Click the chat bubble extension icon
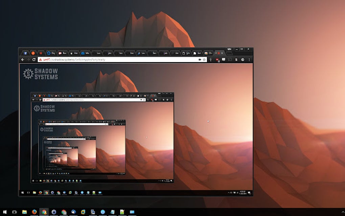Viewport: 345px width, 216px height. pos(224,60)
